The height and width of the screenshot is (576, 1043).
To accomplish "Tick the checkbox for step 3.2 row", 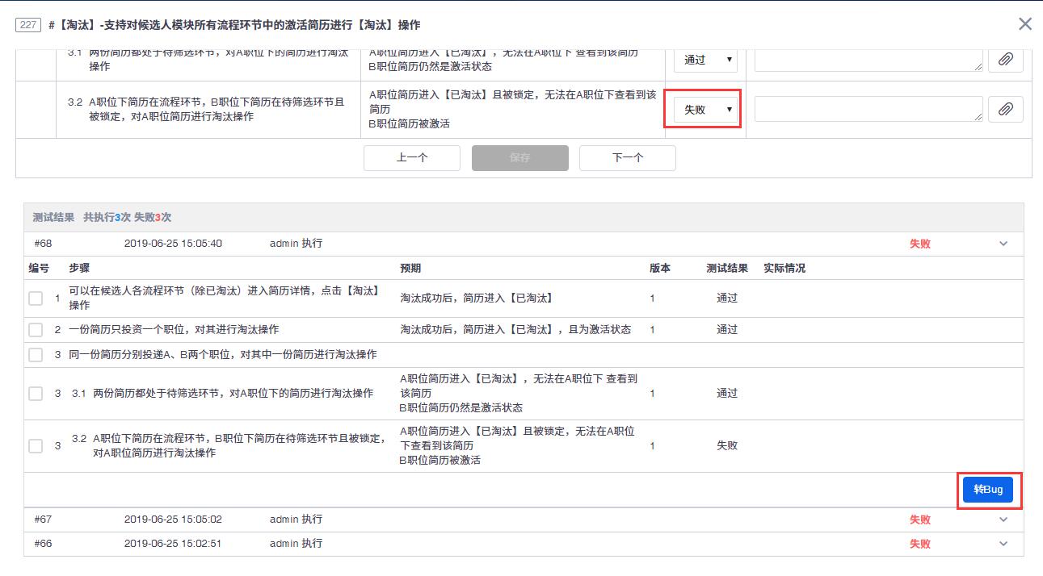I will coord(36,446).
